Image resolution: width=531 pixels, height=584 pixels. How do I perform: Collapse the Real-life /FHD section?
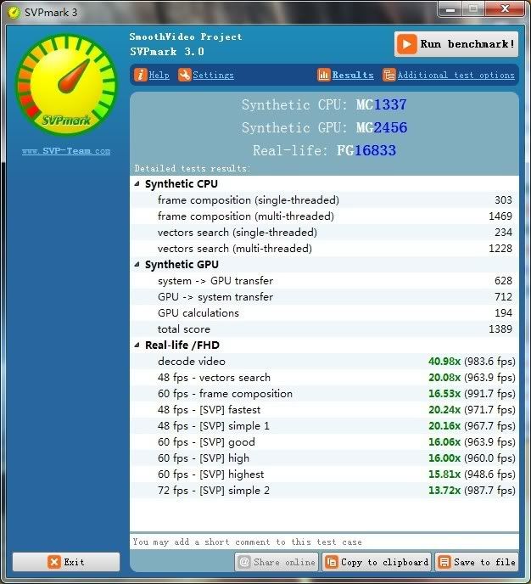(138, 345)
